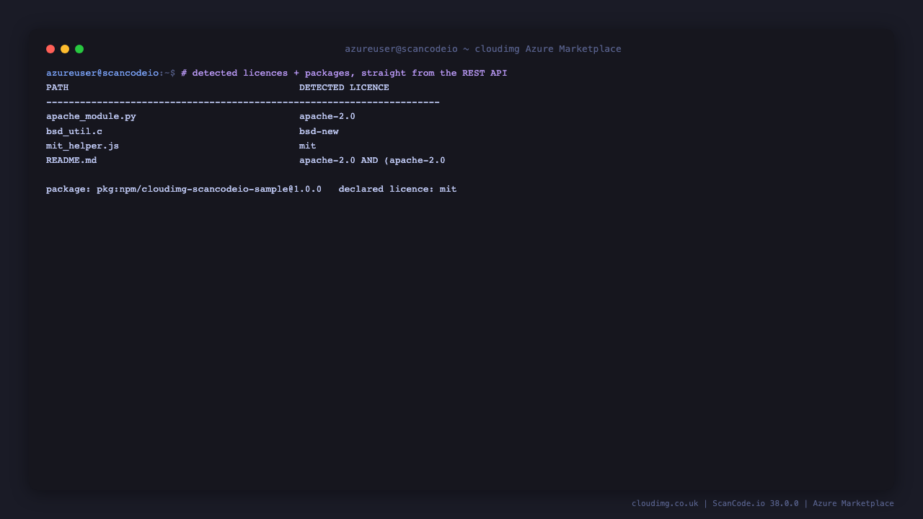This screenshot has height=519, width=923.
Task: Click 'declared licence: mit' text
Action: point(397,189)
